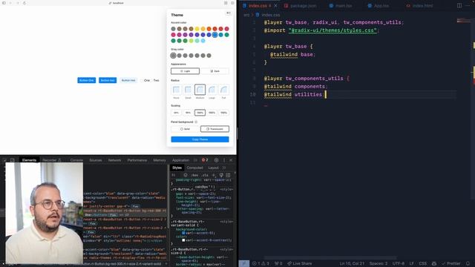Screen dimensions: 475x267
Task: Open the DevTools Performance tab
Action: tap(137, 160)
